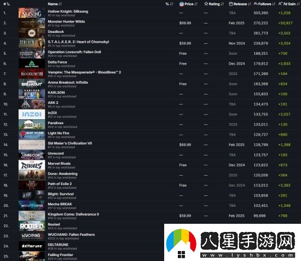Open Arena Breakout: Infinite title link
Viewport: 301px width, 261px height.
[68, 82]
